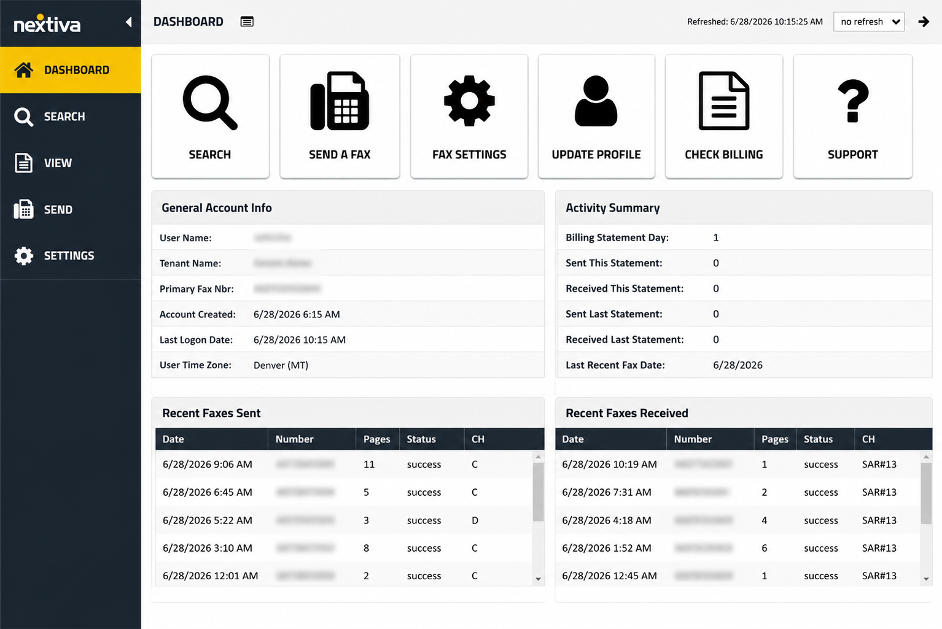This screenshot has height=629, width=942.
Task: Click the SEARCH tile label
Action: click(x=210, y=155)
